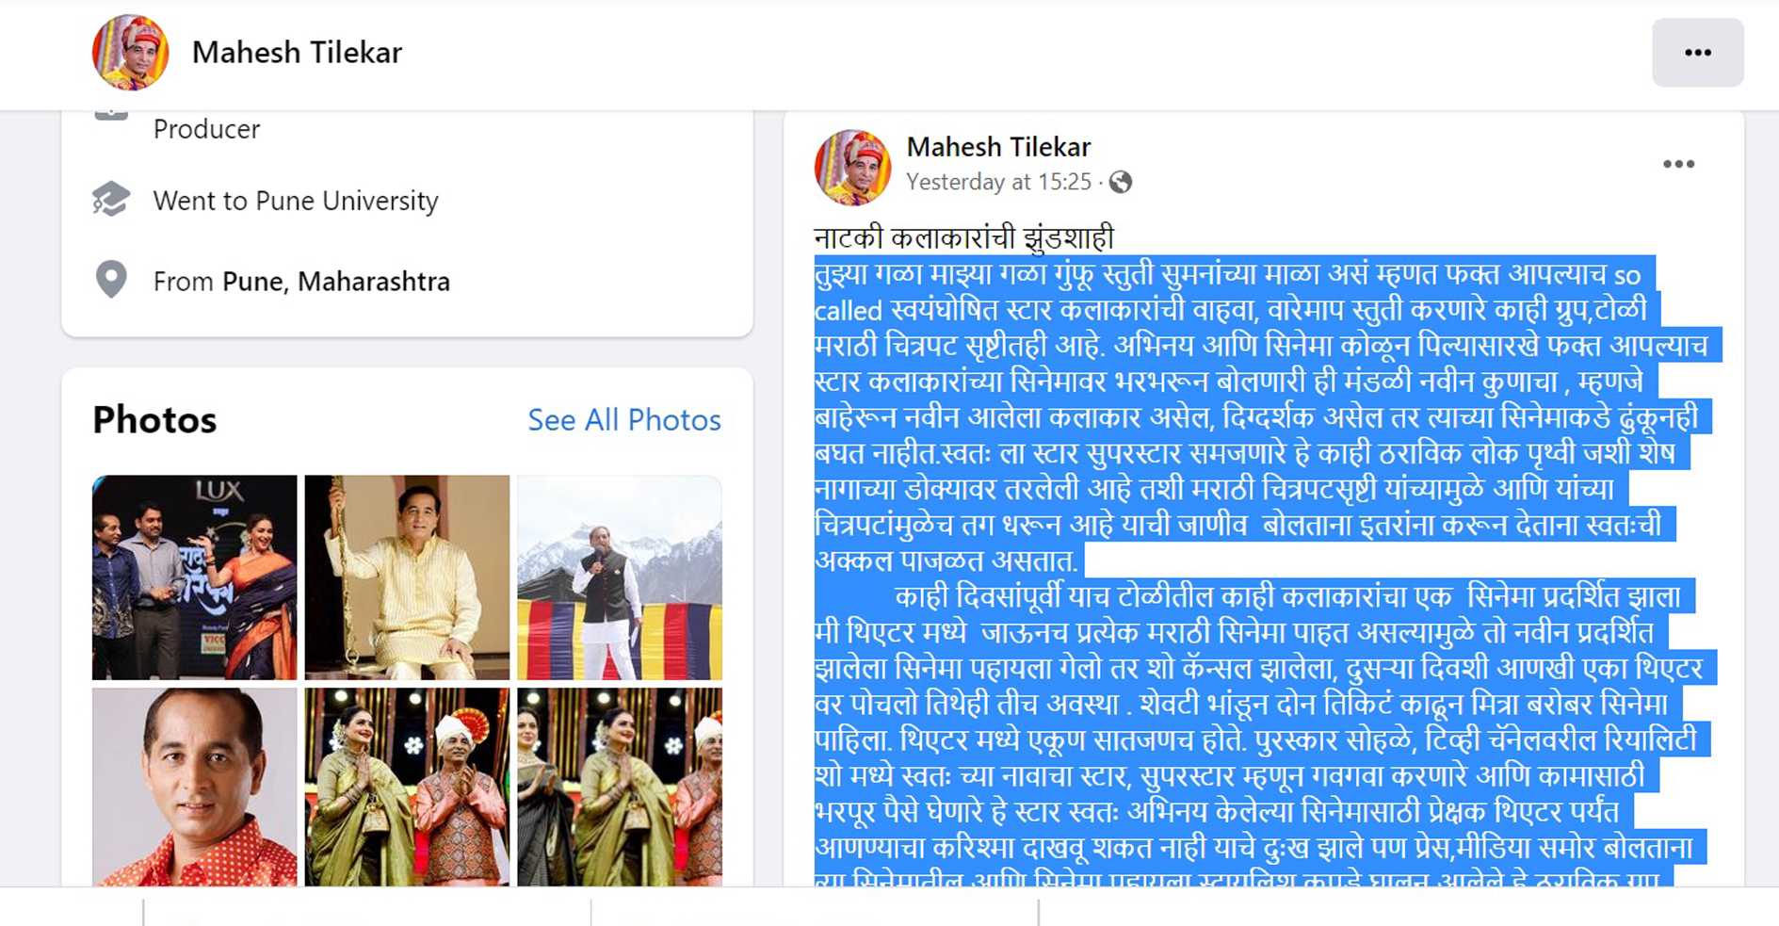This screenshot has width=1779, height=926.
Task: Open the photo of man in yellow kurta
Action: point(407,577)
